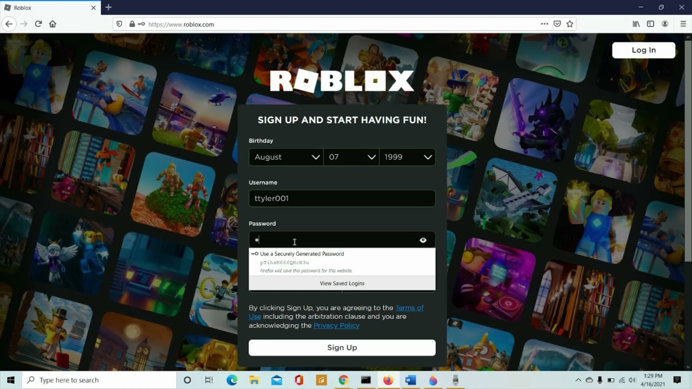Open Task View on the taskbar
692x389 pixels.
[209, 380]
